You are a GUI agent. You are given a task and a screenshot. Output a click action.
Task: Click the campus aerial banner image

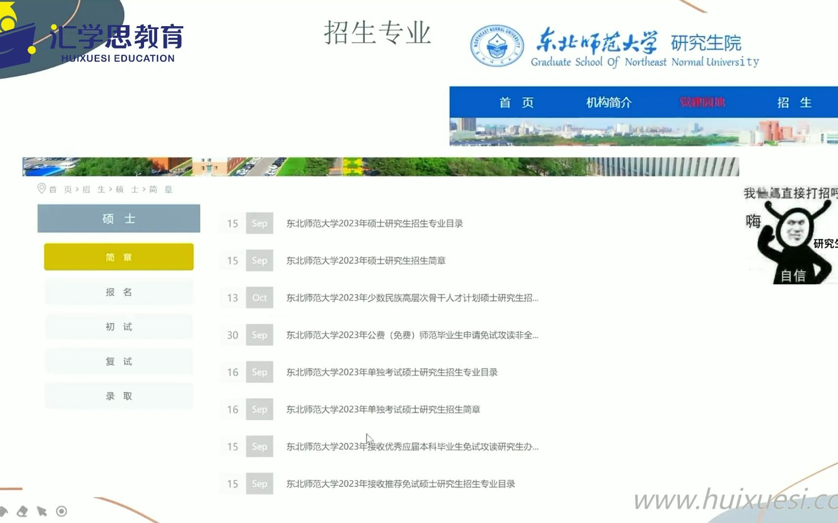click(x=381, y=167)
